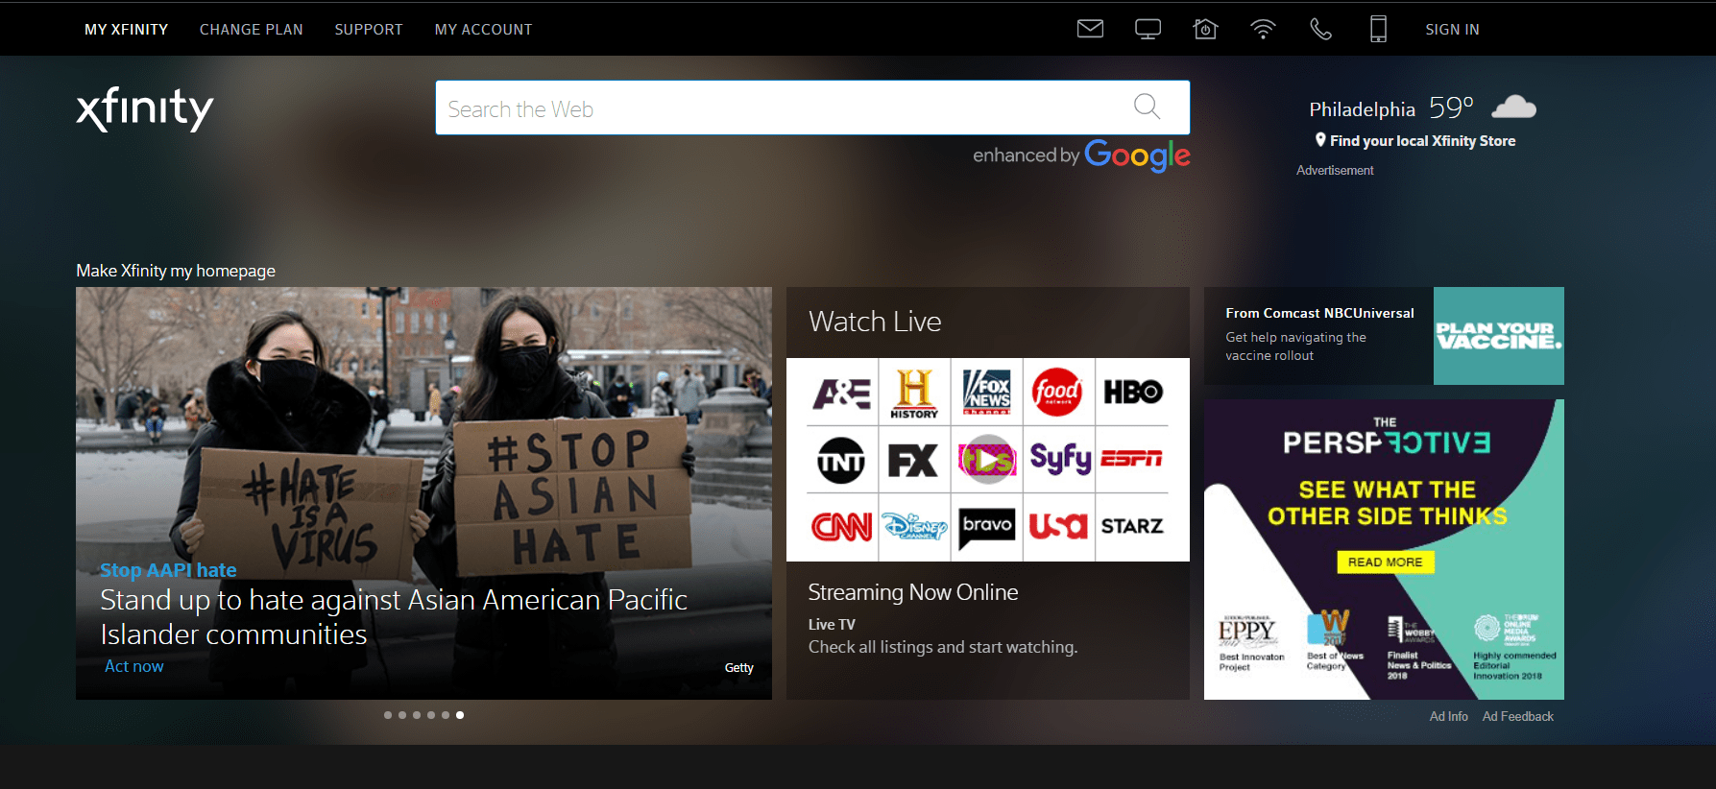Open the mobile device icon
Screen dimensions: 1716x789
pyautogui.click(x=1378, y=29)
